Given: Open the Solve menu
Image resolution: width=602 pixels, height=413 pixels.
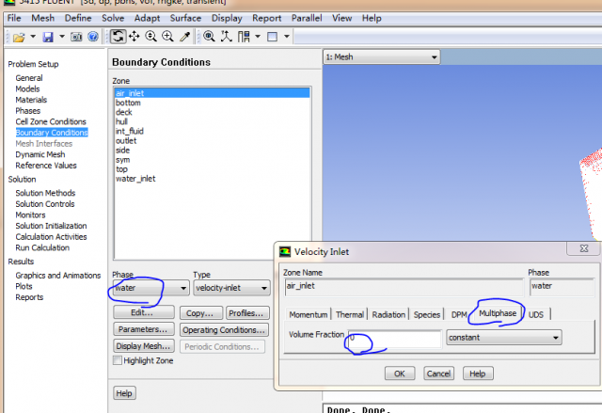Looking at the screenshot, I should pos(112,18).
